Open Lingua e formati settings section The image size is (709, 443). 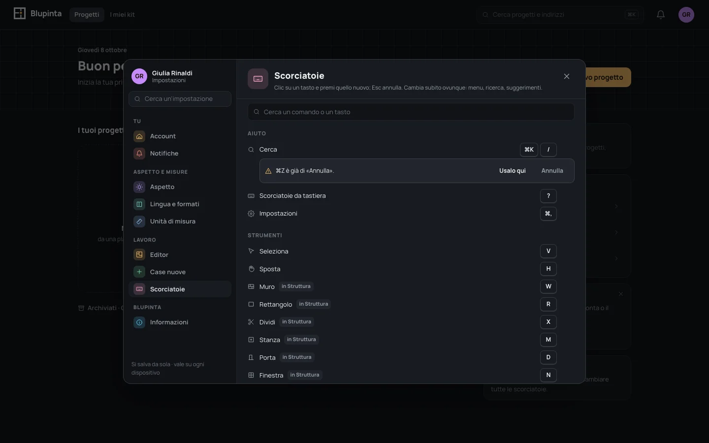(180, 204)
